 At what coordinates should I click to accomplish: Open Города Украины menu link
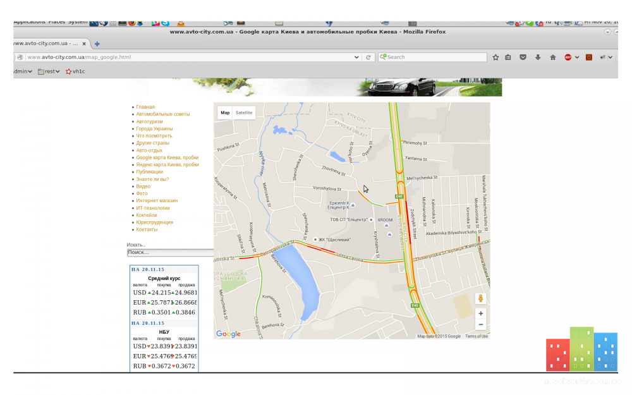click(x=154, y=128)
